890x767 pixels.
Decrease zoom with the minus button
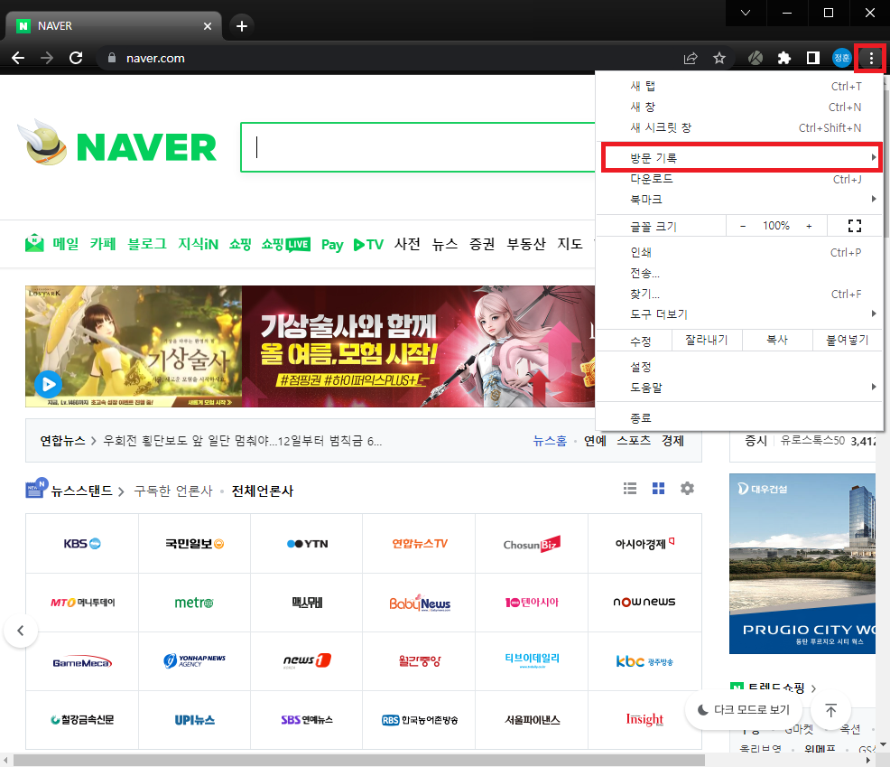pos(743,226)
